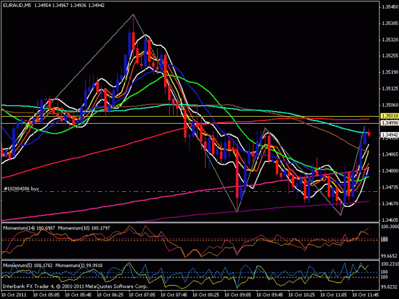Click the Interbank FX Trader 4 copyright text

75,286
